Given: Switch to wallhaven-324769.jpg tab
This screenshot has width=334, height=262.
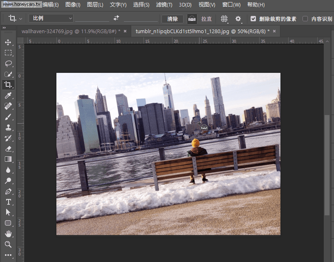Looking at the screenshot, I should coord(70,31).
